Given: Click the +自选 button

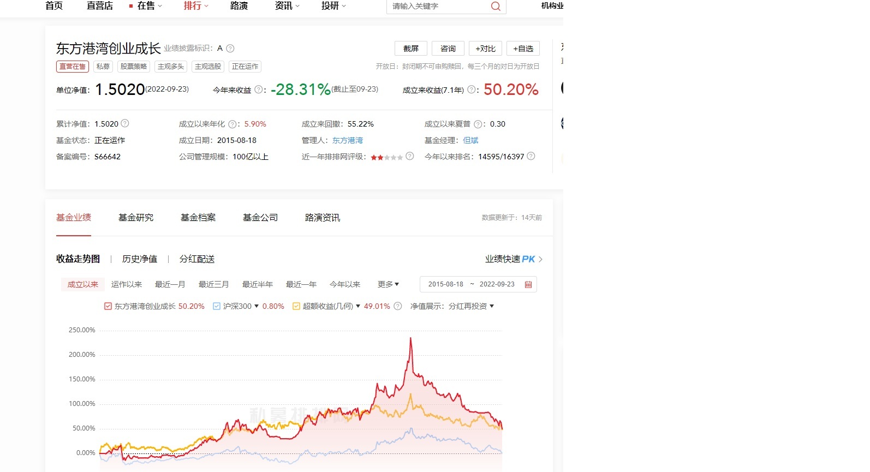Looking at the screenshot, I should pyautogui.click(x=523, y=49).
